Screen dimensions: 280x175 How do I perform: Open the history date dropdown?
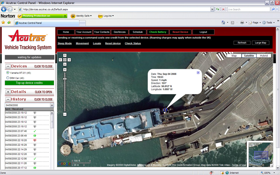point(52,105)
